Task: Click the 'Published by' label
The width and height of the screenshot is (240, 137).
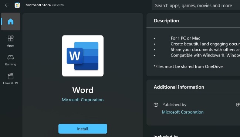Action: pyautogui.click(x=174, y=105)
